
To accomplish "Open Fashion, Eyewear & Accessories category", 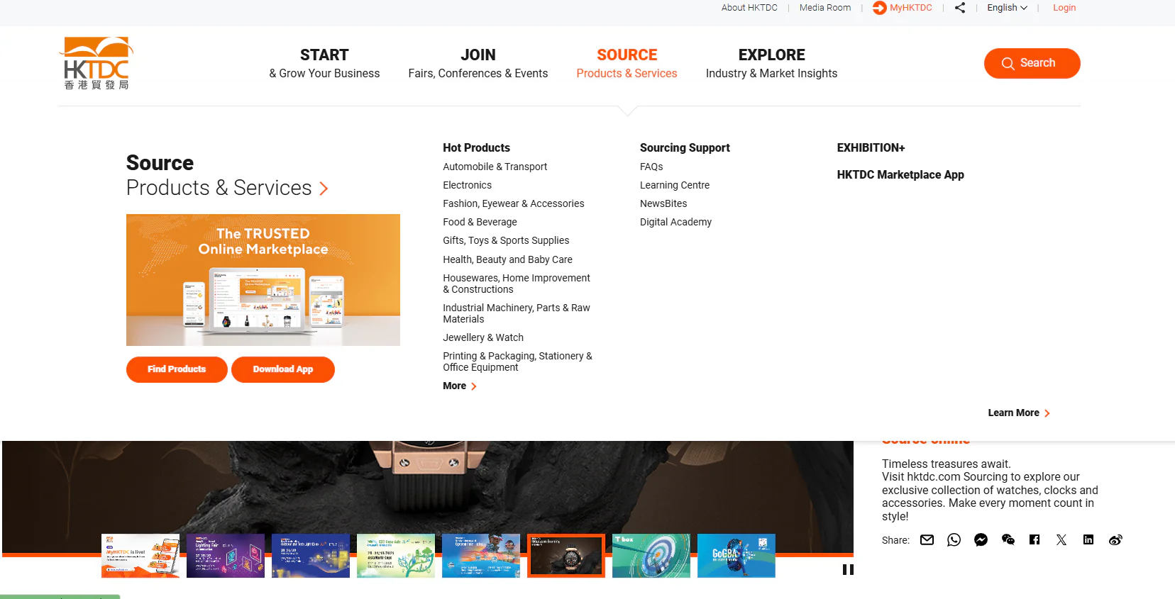I will point(514,203).
